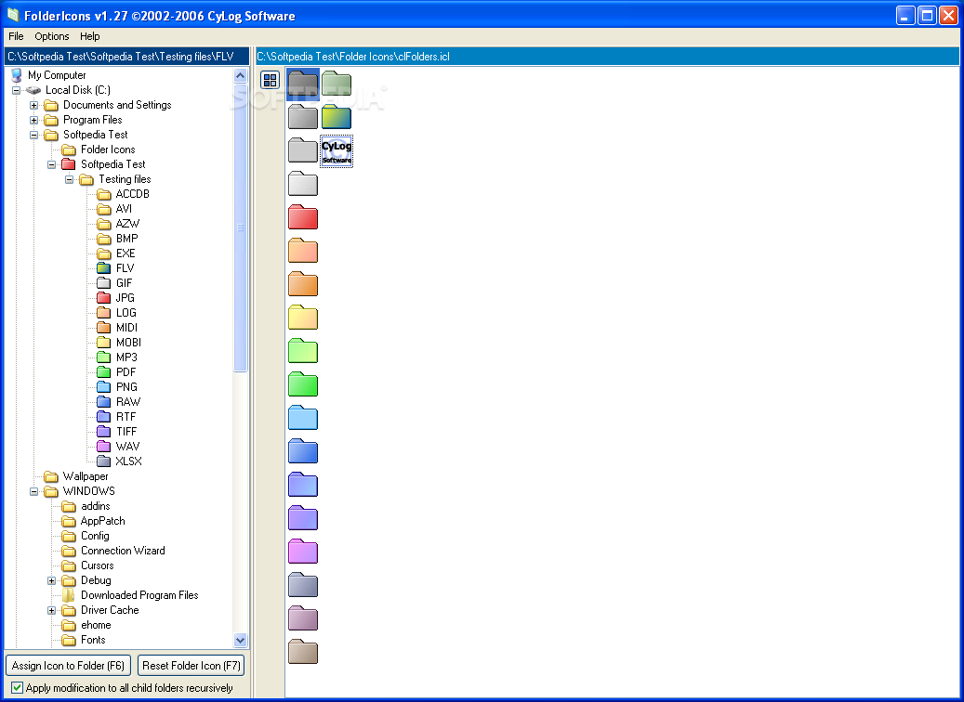Collapse the top-level Softpedia Test node
The image size is (964, 702).
pos(34,135)
